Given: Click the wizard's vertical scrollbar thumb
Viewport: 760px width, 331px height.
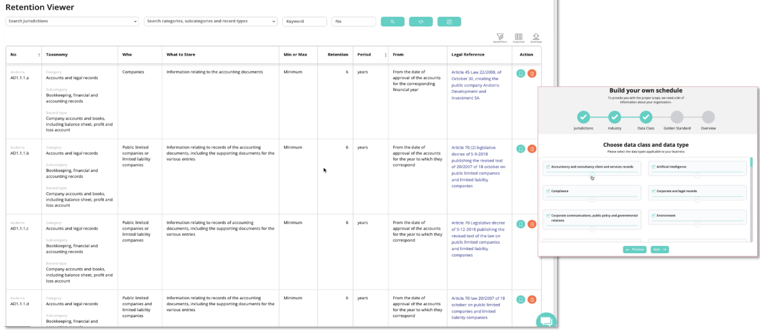Looking at the screenshot, I should (x=752, y=163).
